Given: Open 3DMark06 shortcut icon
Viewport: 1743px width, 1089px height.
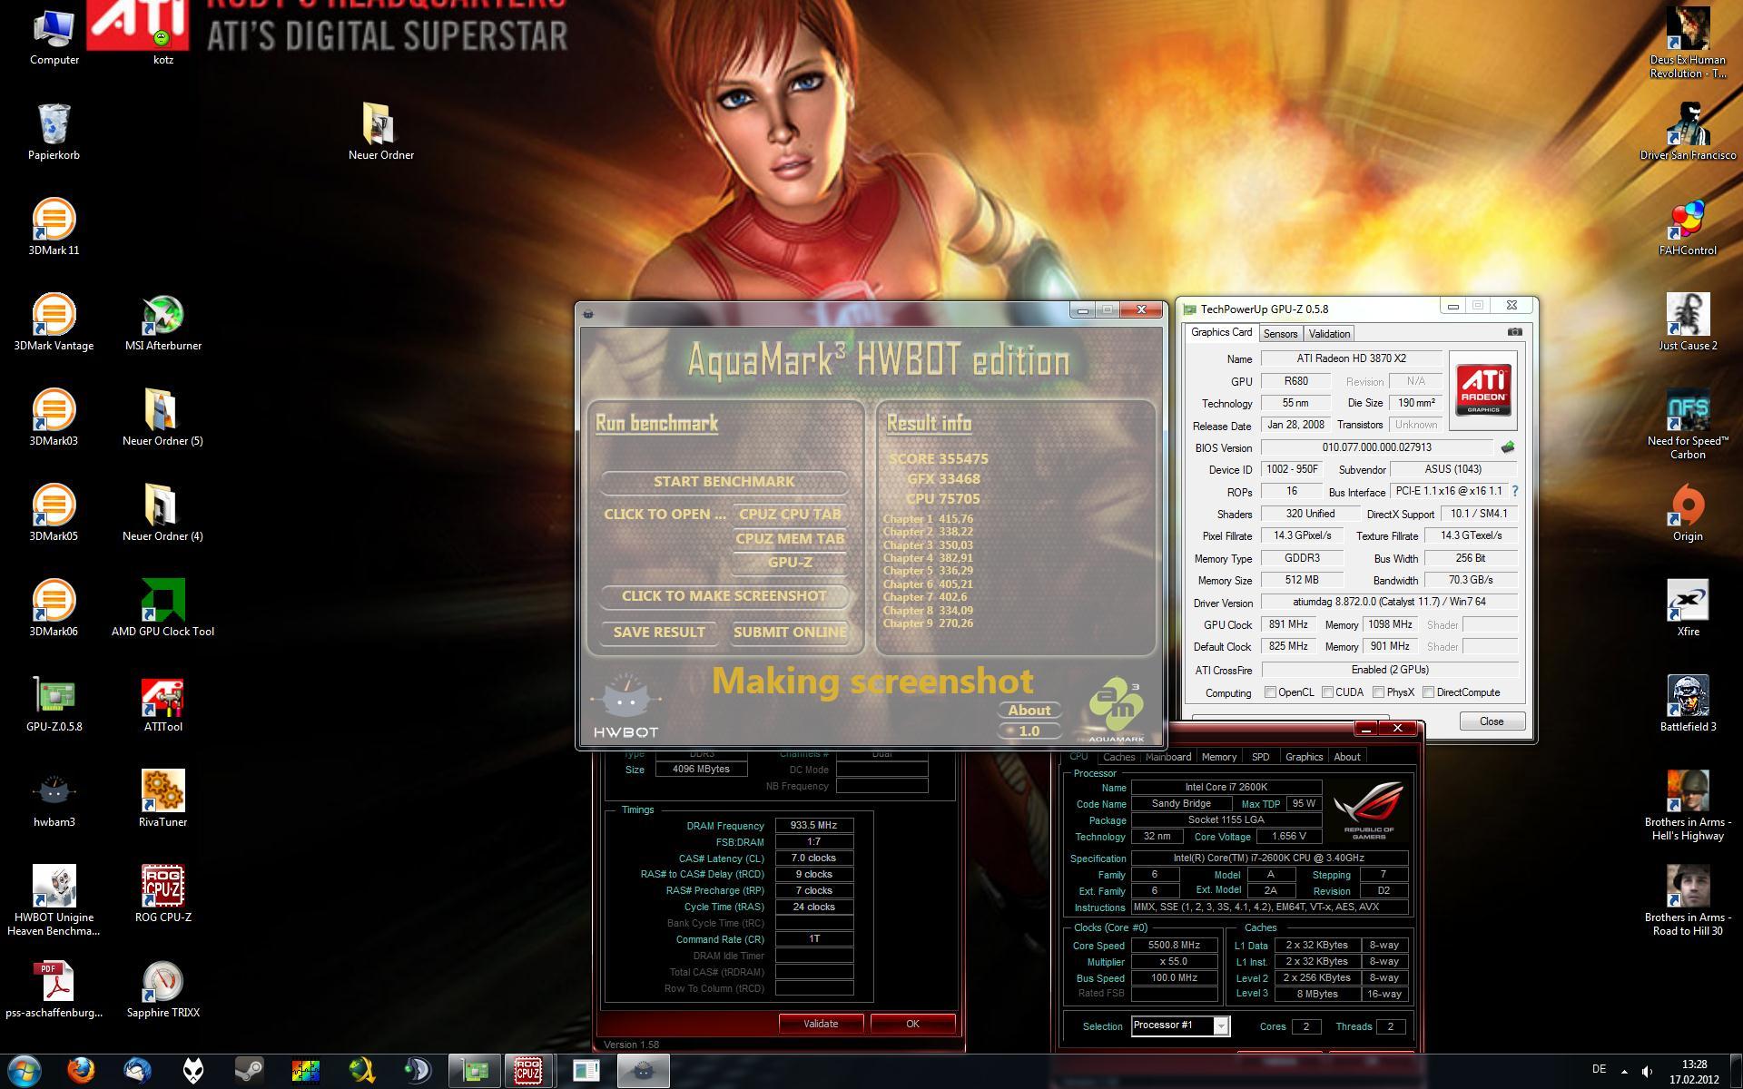Looking at the screenshot, I should (54, 608).
